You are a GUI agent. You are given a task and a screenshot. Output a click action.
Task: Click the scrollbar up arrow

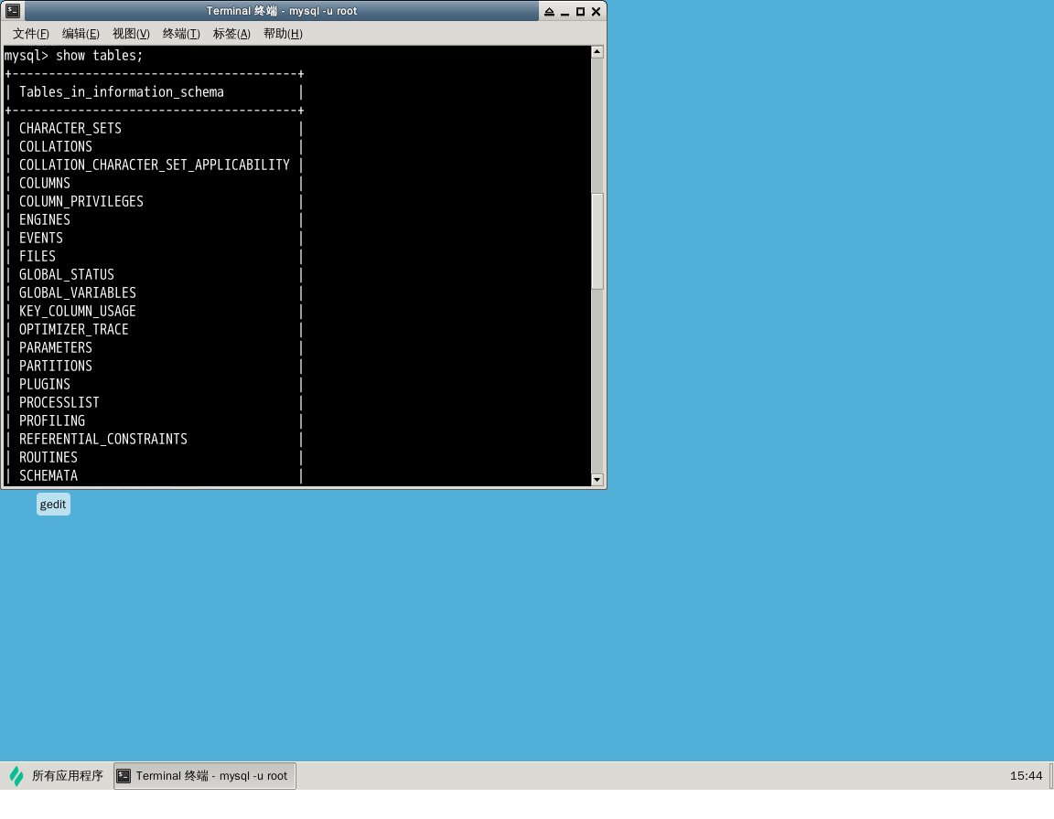tap(597, 51)
